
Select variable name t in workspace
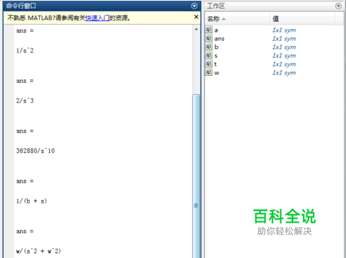pyautogui.click(x=215, y=64)
